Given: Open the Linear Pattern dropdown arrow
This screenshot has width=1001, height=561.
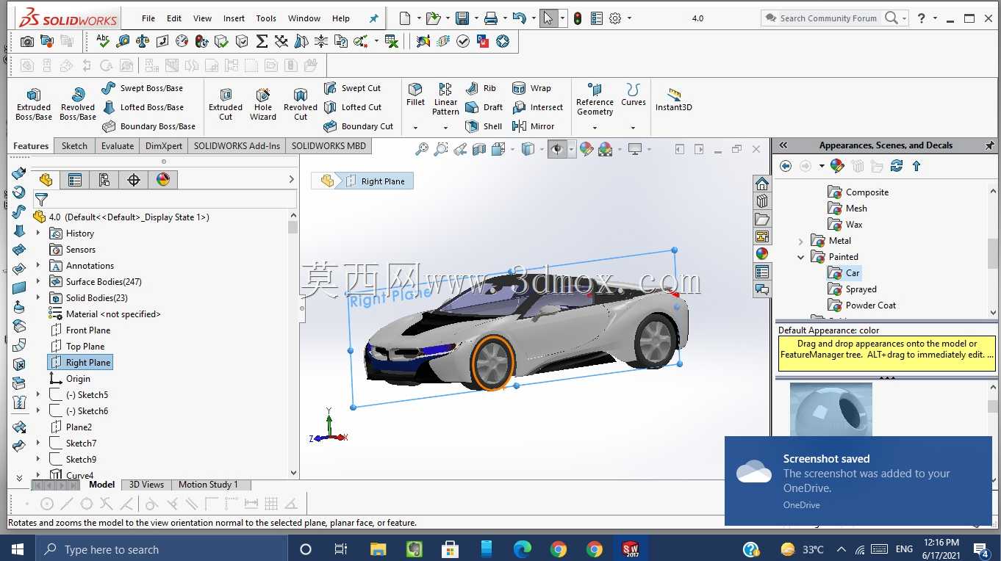Looking at the screenshot, I should [445, 128].
